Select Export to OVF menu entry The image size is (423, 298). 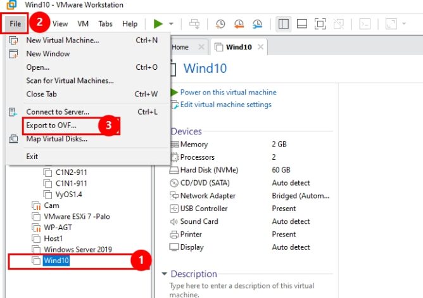88,126
